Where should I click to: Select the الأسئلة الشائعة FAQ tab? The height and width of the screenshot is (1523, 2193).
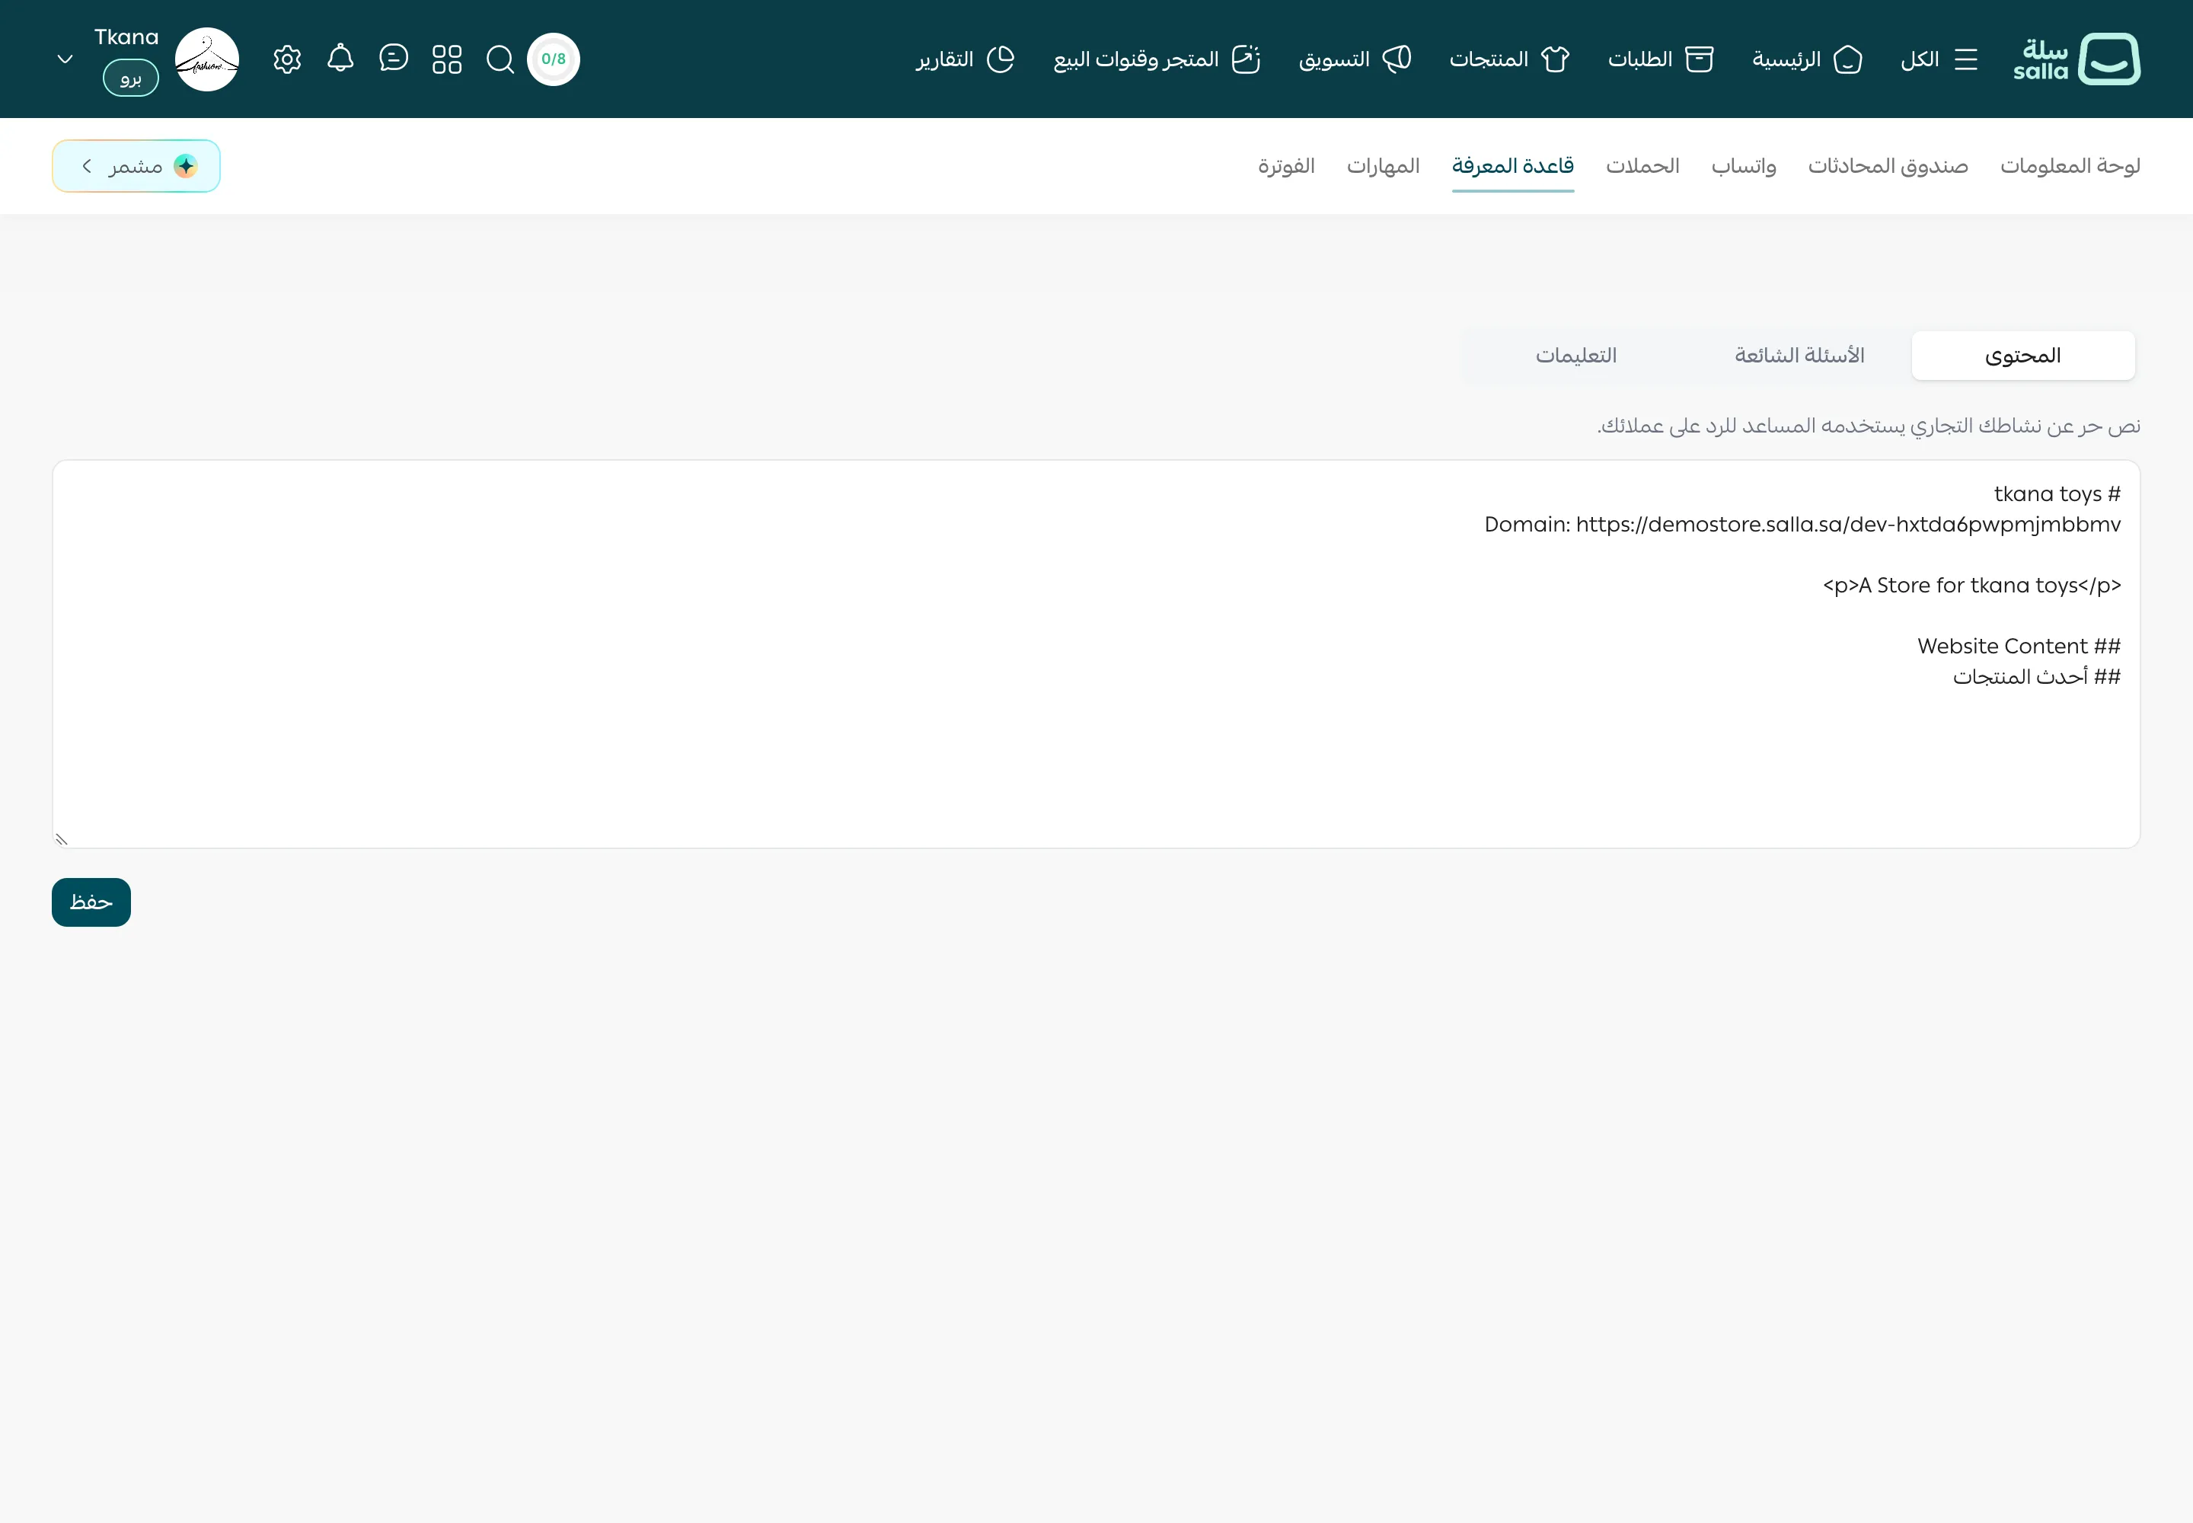1799,356
